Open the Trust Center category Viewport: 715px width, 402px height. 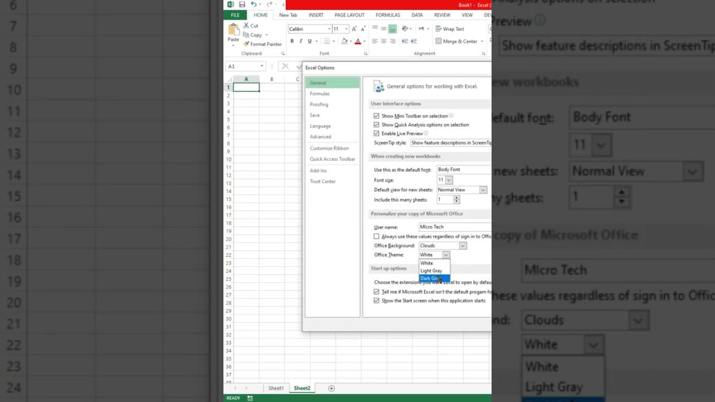click(323, 181)
